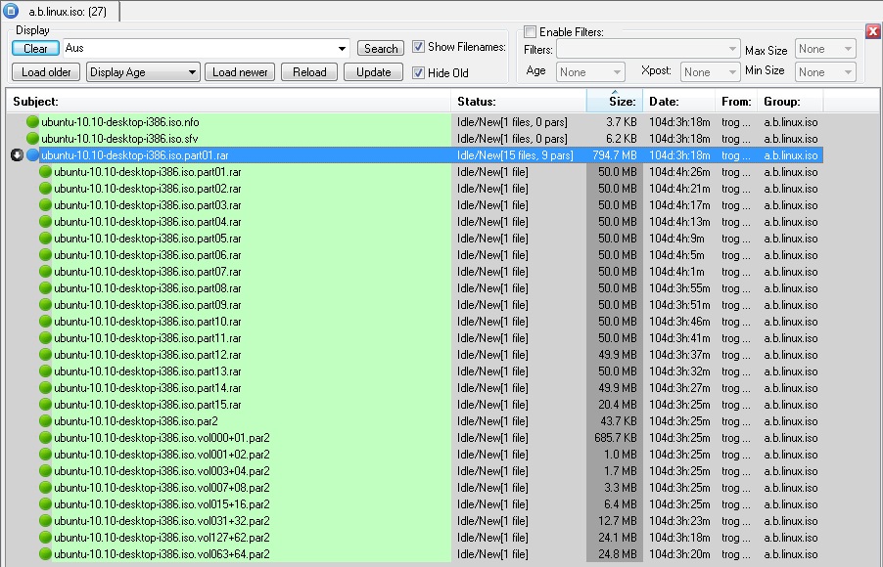The width and height of the screenshot is (883, 567).
Task: Click the green icon beside iso.part03.rar
Action: [x=46, y=204]
